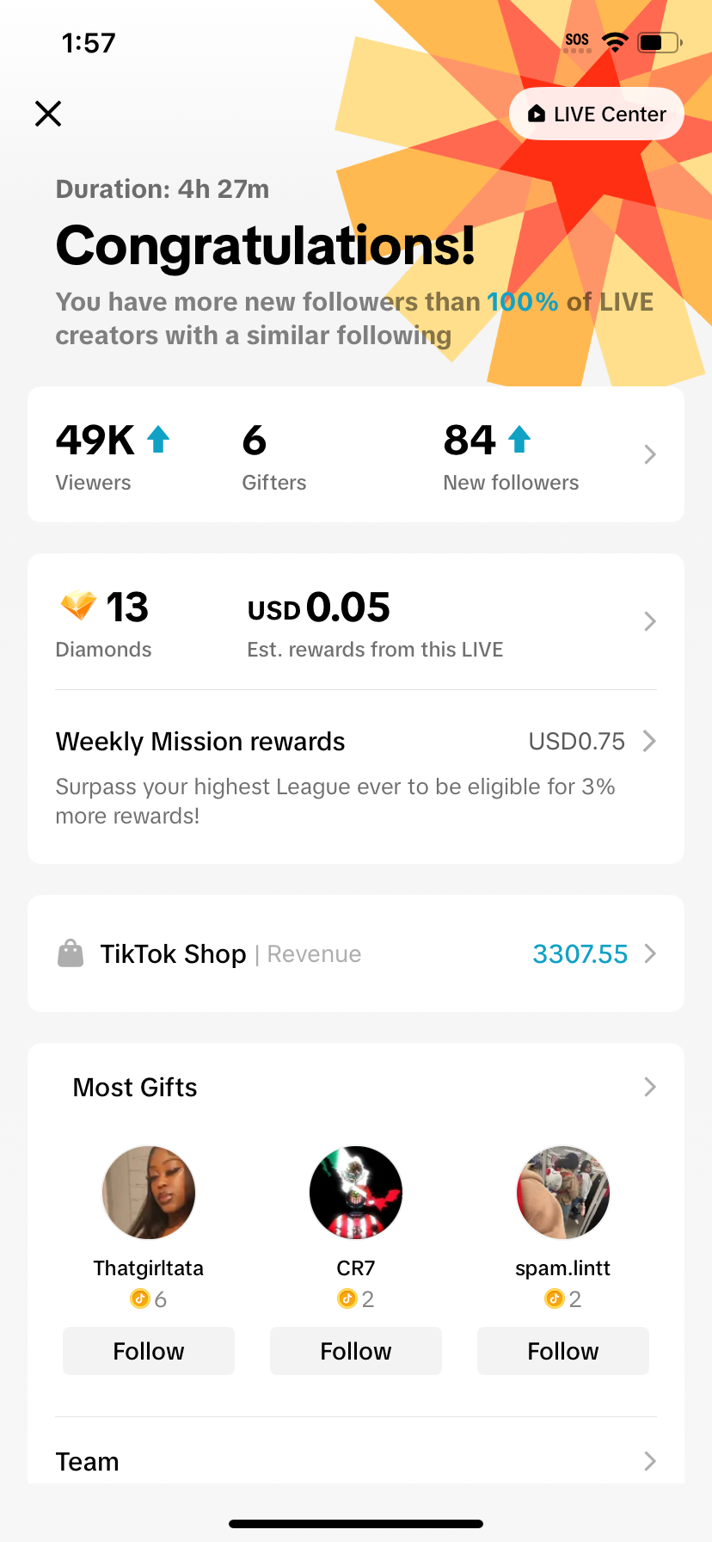712x1542 pixels.
Task: Expand the Most Gifts list
Action: [x=650, y=1087]
